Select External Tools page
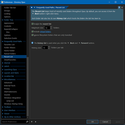The image size is (125, 125). 10,85
